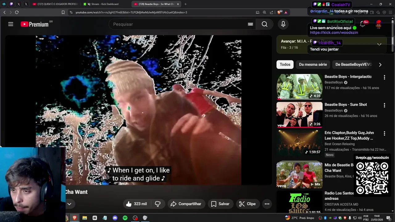Open pinned Twitch tab
The width and height of the screenshot is (395, 222).
point(11,4)
